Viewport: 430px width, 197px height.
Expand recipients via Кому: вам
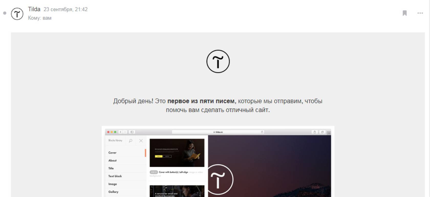point(40,18)
